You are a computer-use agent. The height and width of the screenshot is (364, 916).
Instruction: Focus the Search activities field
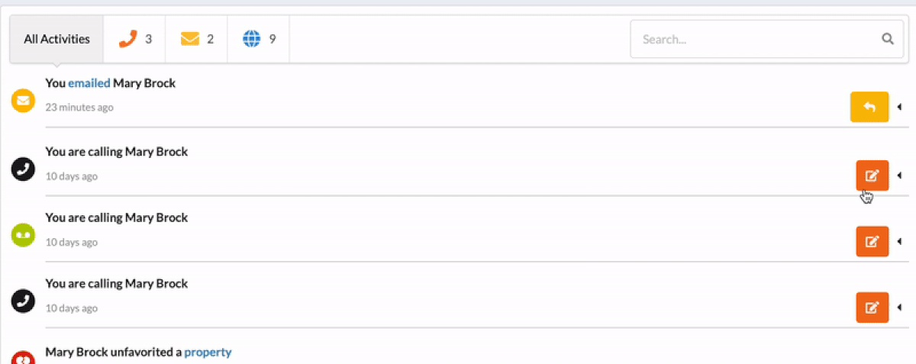click(x=756, y=39)
